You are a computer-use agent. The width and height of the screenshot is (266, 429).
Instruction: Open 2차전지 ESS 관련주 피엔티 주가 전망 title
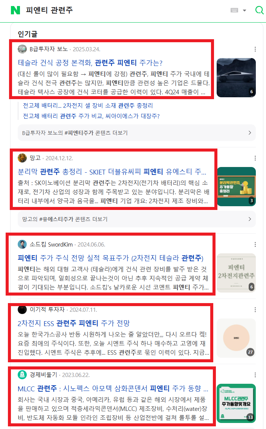click(x=73, y=323)
